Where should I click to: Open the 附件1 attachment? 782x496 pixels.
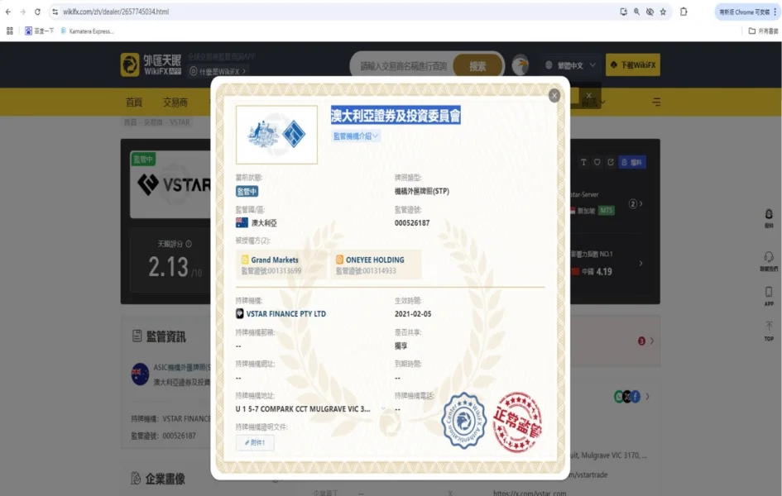click(255, 442)
